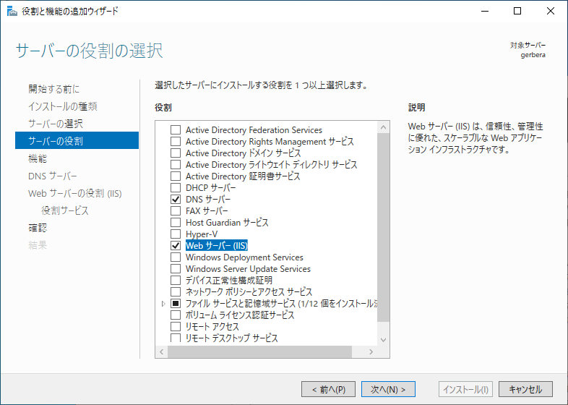The width and height of the screenshot is (568, 405).
Task: Open the 機能 wizard step
Action: 38,158
